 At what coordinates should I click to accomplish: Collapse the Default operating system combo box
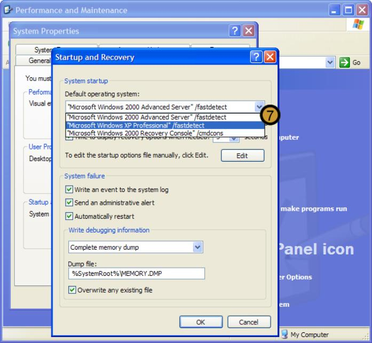259,107
